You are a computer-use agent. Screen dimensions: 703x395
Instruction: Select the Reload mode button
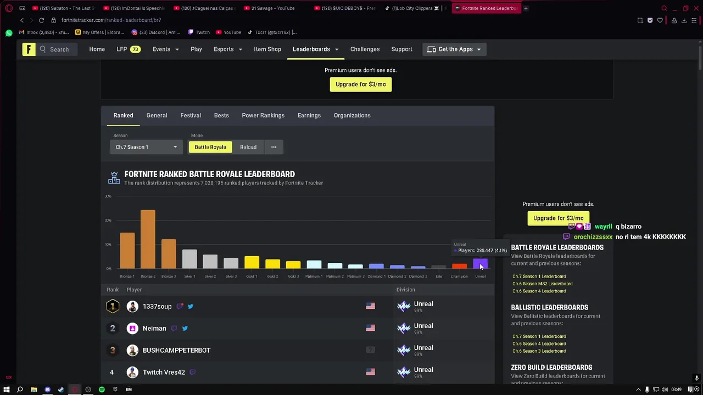(x=248, y=147)
